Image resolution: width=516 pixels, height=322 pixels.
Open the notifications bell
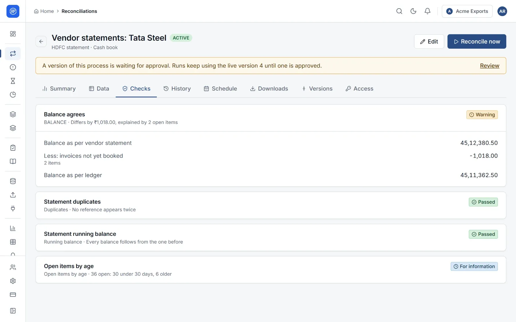click(427, 11)
